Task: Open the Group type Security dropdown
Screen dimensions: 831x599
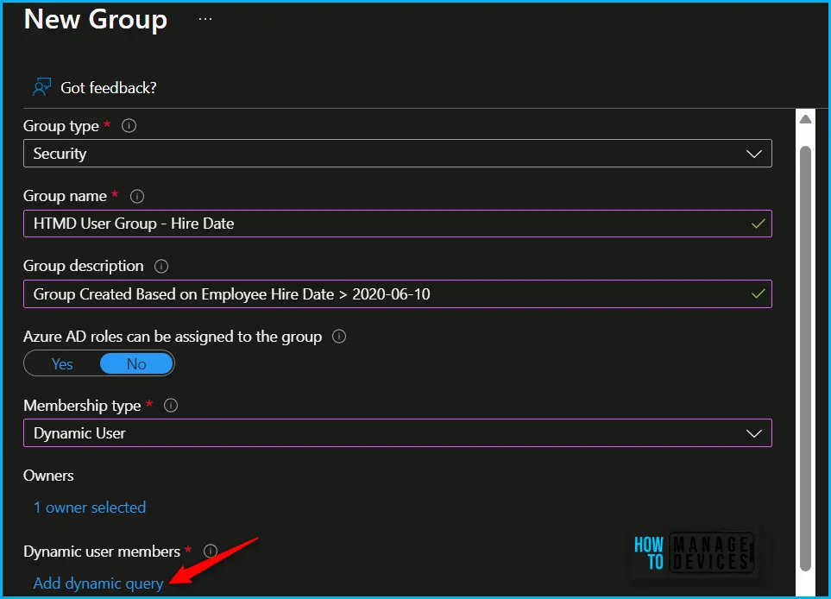Action: (x=397, y=154)
